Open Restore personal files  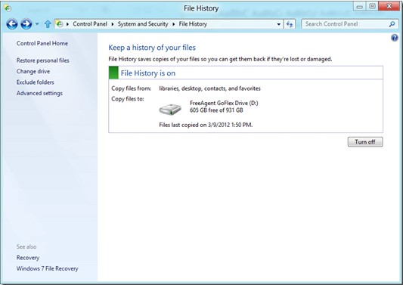click(x=42, y=60)
